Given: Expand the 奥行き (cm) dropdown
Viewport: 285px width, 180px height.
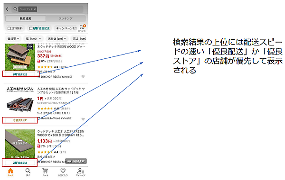Looking at the screenshot, I should point(57,39).
